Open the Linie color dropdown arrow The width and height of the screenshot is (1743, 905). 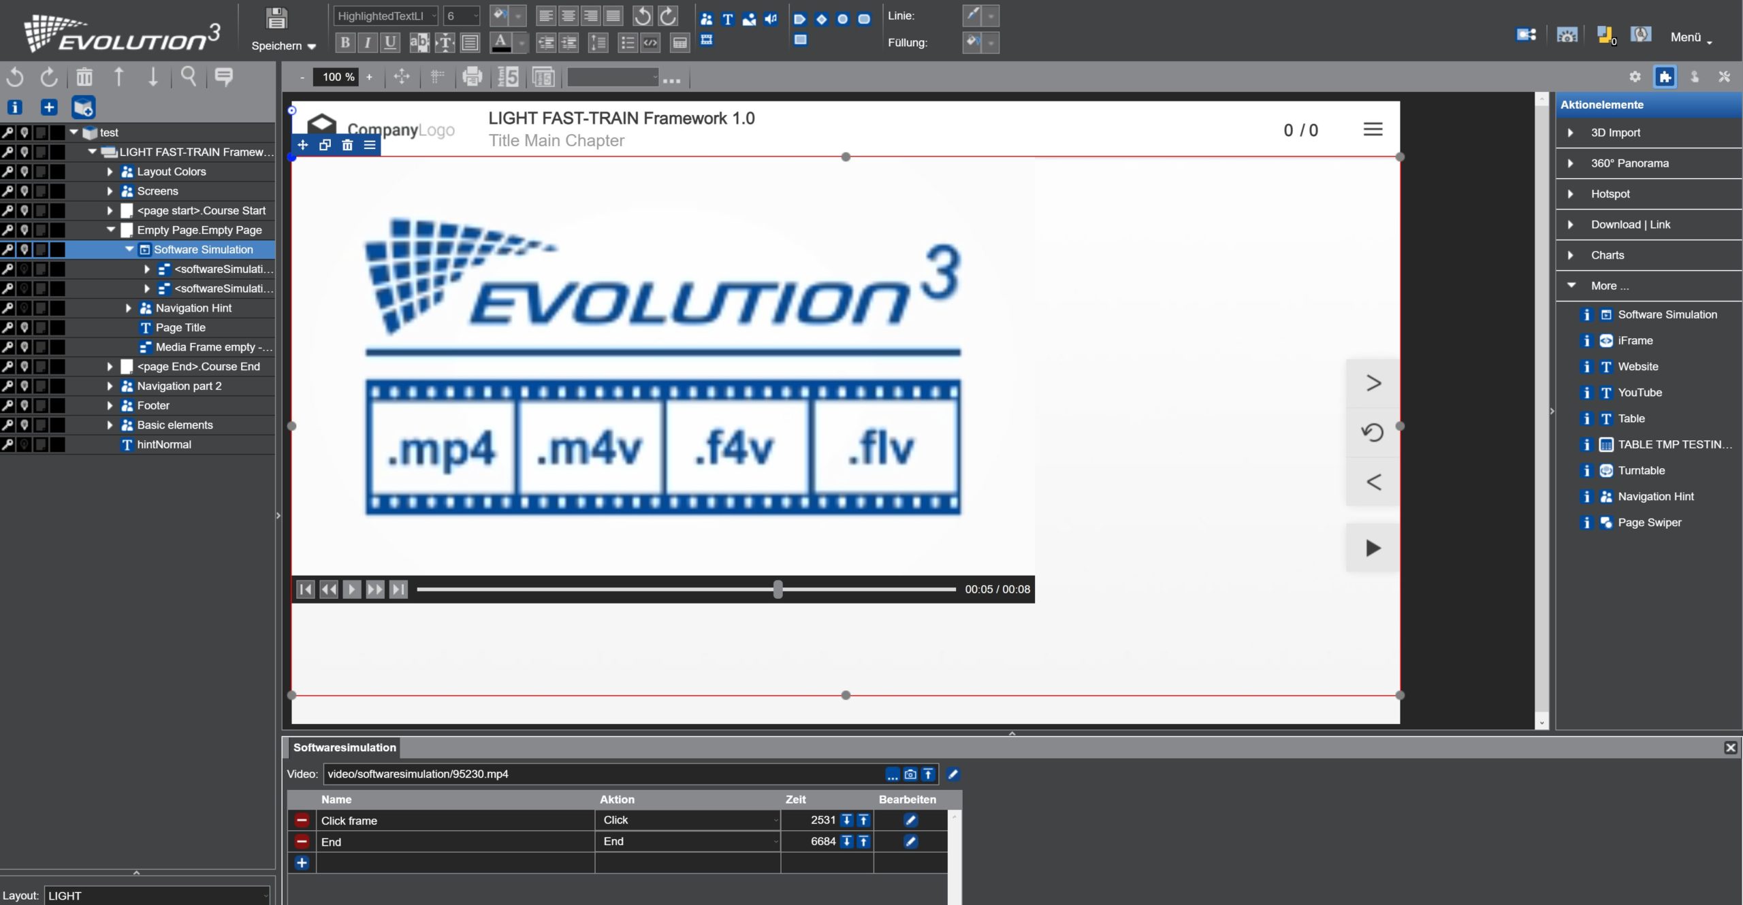click(x=991, y=16)
